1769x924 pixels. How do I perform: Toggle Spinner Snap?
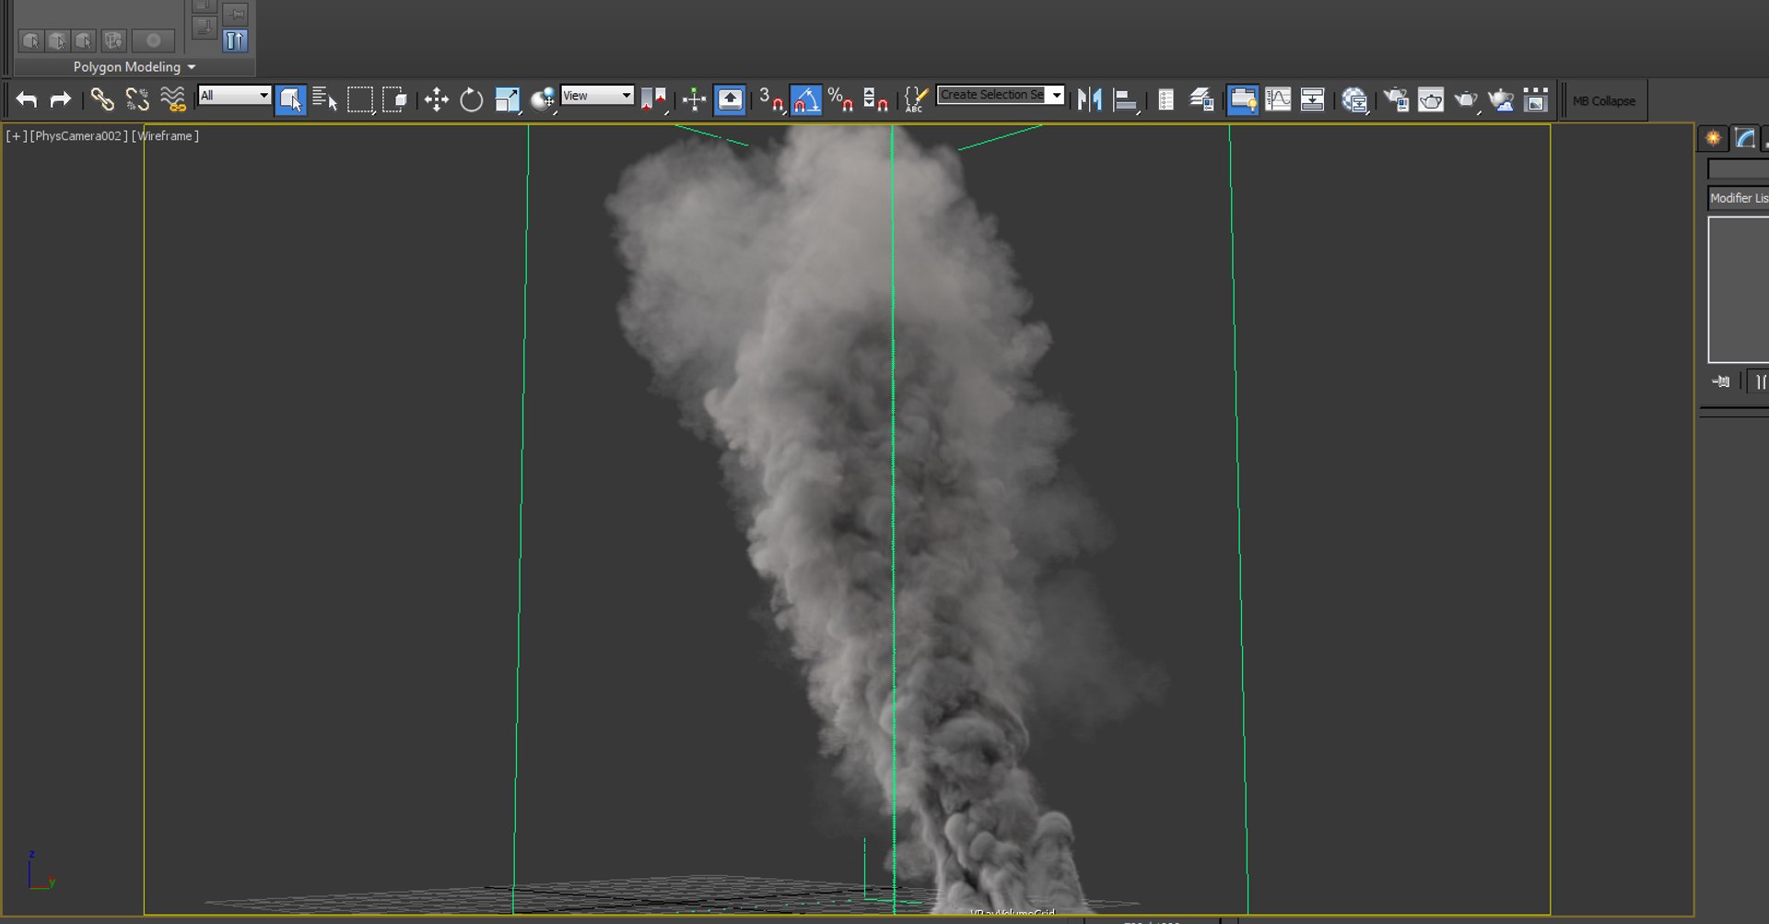click(875, 99)
